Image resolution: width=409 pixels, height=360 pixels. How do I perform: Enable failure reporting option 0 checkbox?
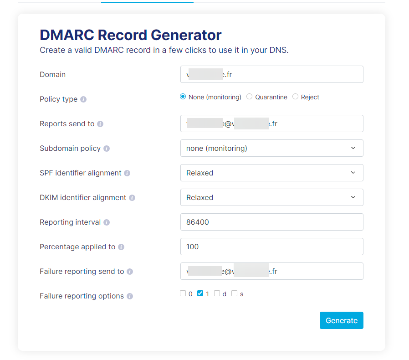pyautogui.click(x=183, y=293)
